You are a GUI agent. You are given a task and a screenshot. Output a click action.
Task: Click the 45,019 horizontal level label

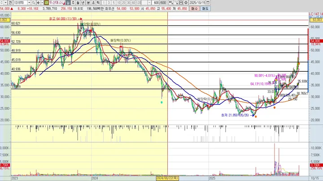tap(16, 60)
